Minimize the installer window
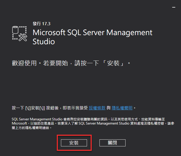The image size is (181, 156). pyautogui.click(x=174, y=7)
